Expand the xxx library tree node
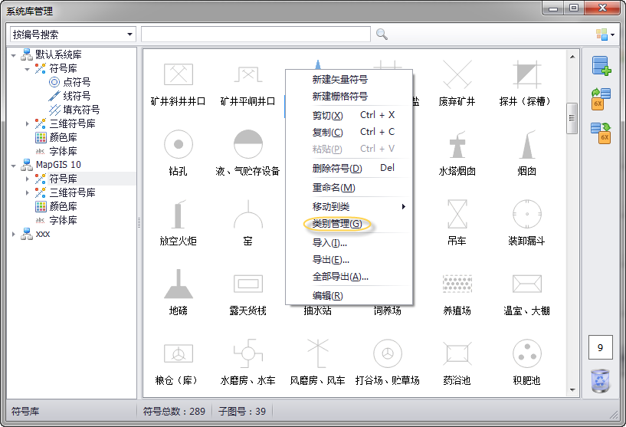 click(15, 234)
